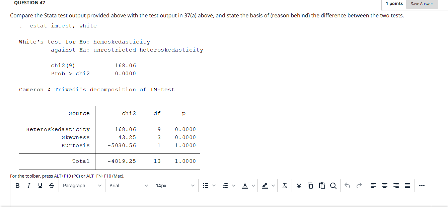Apply strikethrough formatting

(x=52, y=186)
